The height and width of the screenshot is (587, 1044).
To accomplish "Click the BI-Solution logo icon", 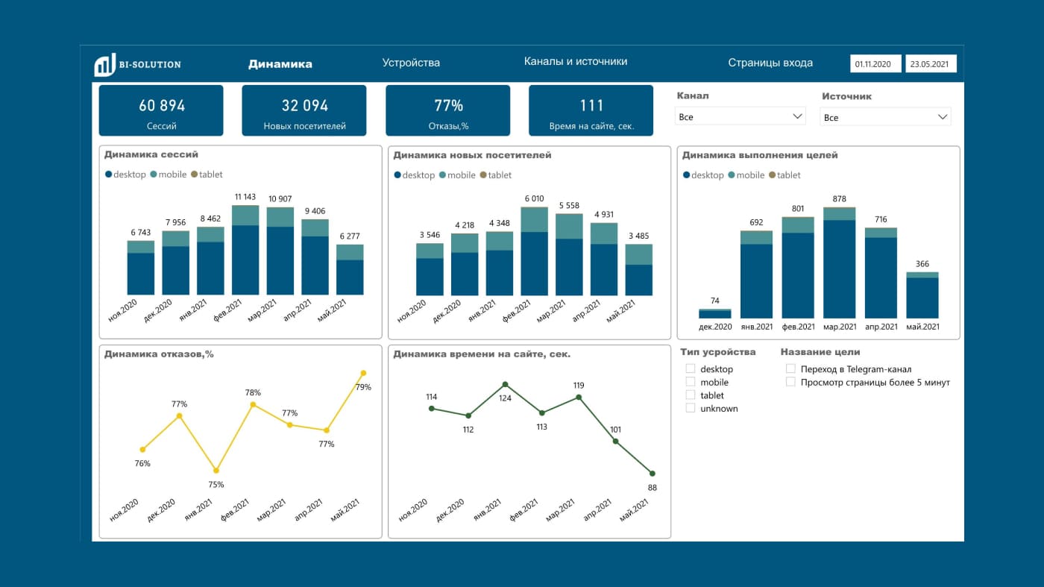I will [x=104, y=65].
